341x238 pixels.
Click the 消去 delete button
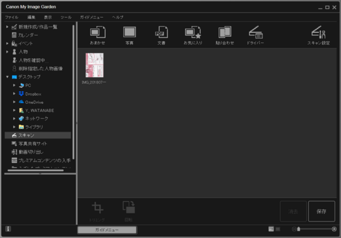tap(293, 211)
